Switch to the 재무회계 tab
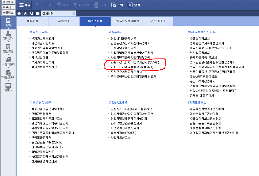Viewport: 259px width, 176px height. 32,21
